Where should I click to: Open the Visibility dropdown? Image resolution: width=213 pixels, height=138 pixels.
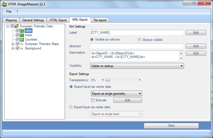(x=137, y=66)
